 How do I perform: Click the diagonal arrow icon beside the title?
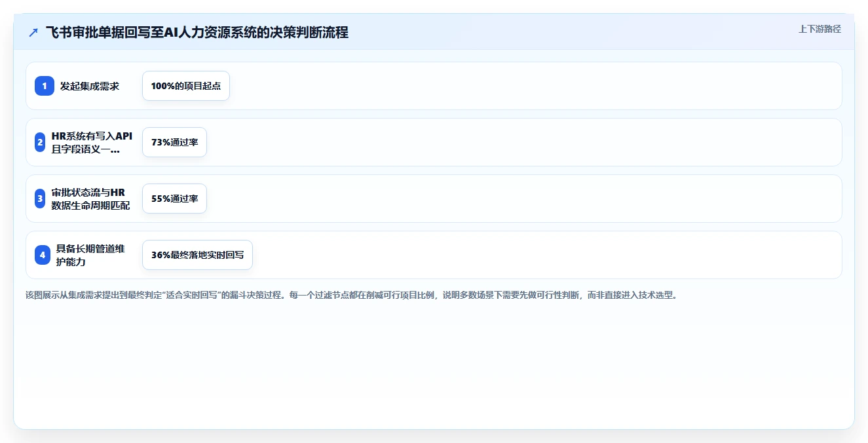[x=33, y=32]
